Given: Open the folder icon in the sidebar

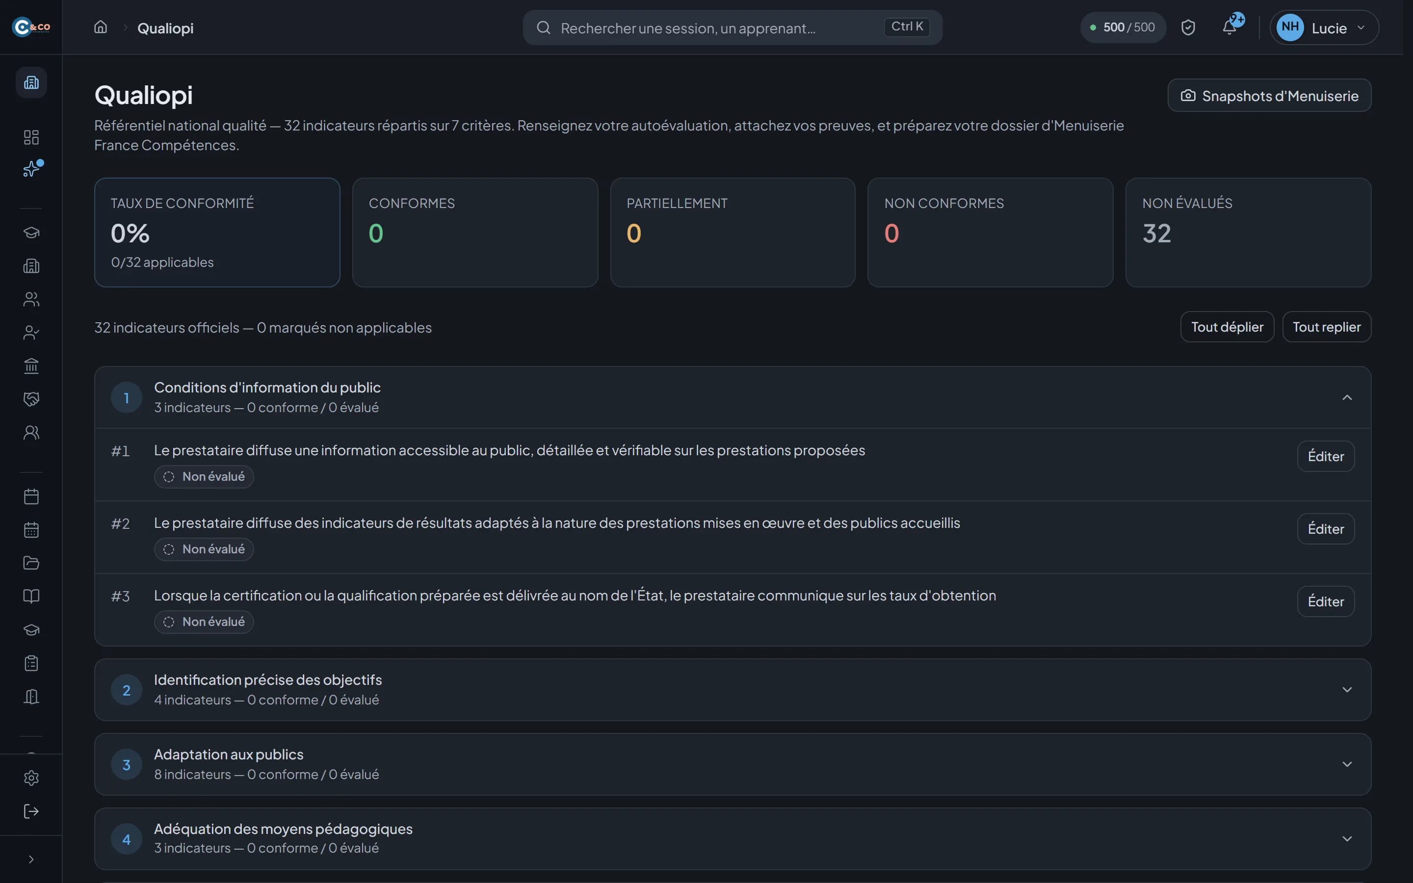Looking at the screenshot, I should pos(31,564).
